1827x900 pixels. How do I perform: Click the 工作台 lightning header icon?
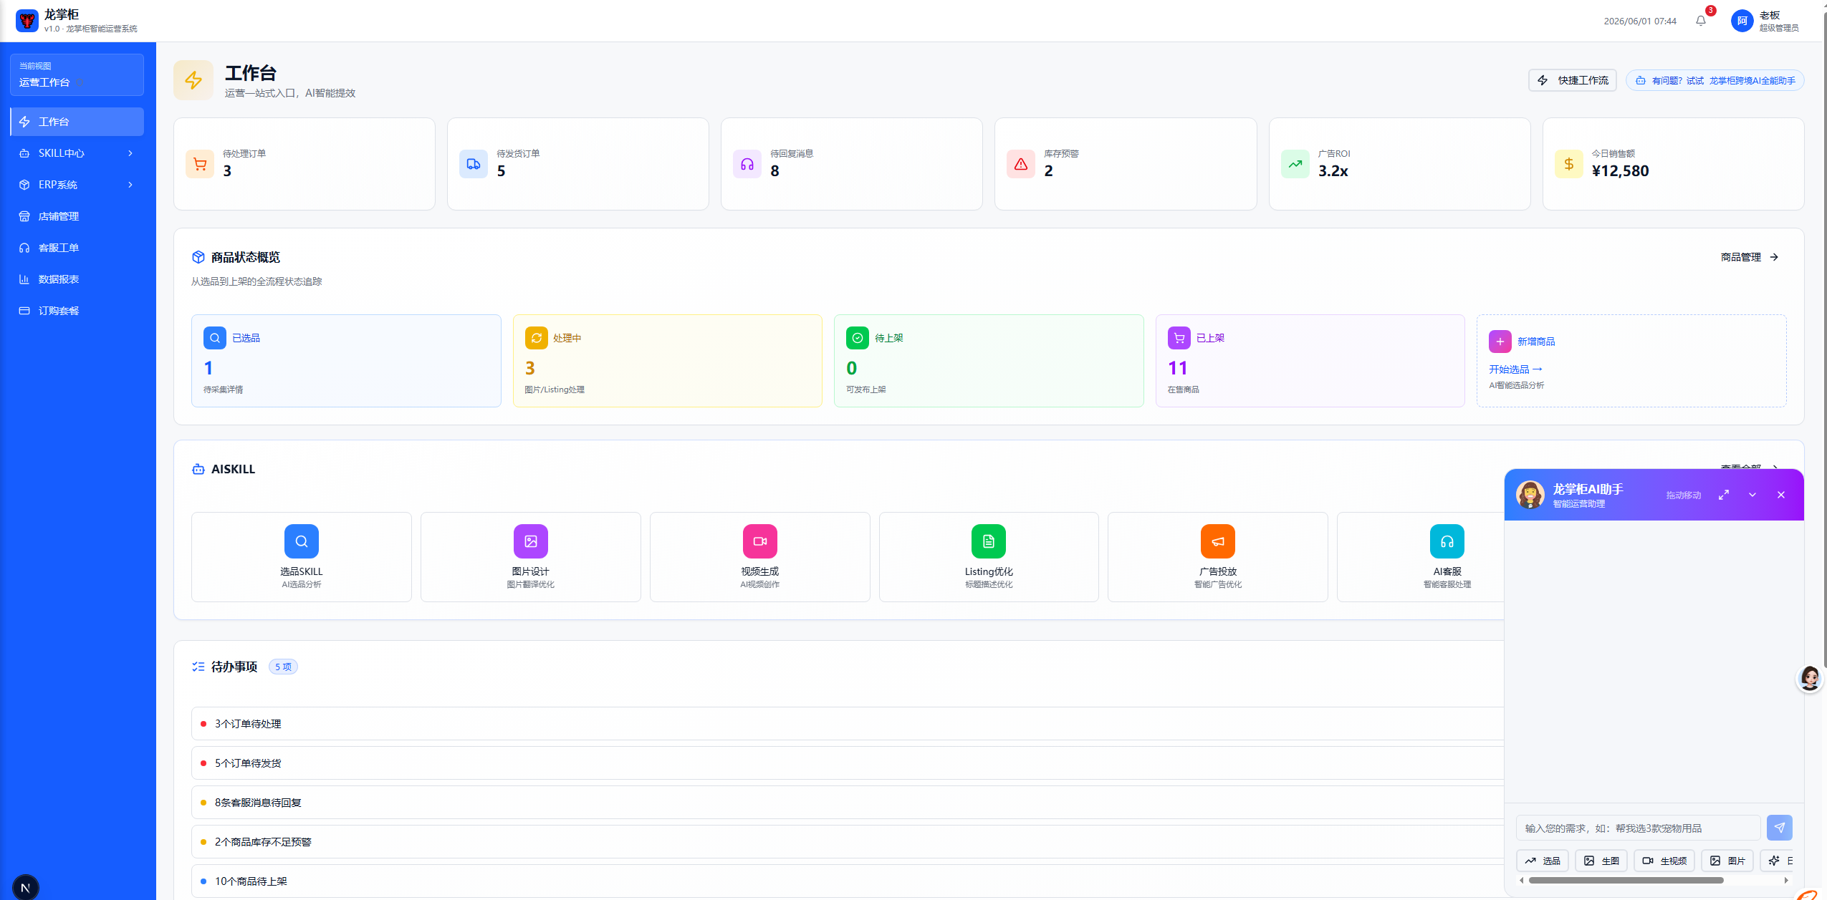tap(193, 79)
